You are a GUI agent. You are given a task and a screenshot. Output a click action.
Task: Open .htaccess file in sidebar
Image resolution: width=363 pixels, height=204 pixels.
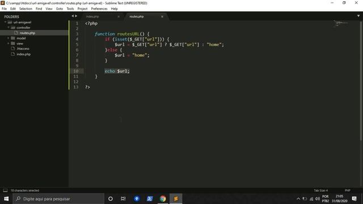[x=23, y=49]
